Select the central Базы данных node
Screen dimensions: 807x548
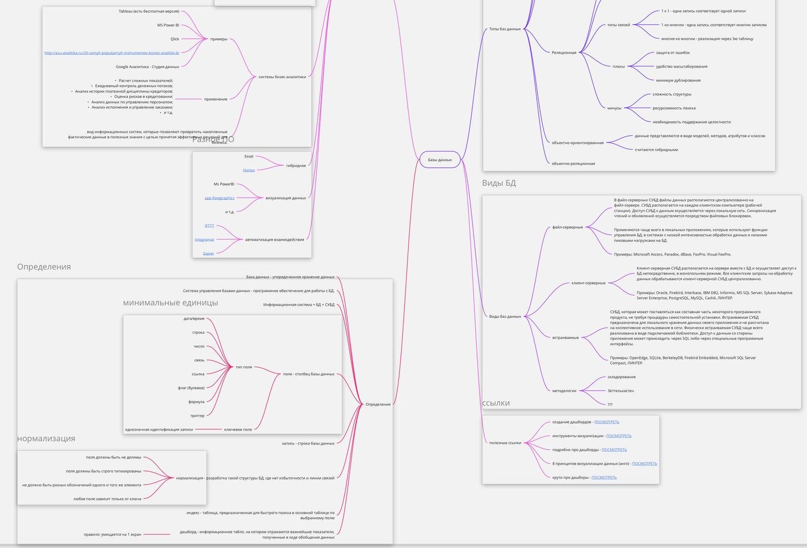coord(440,159)
